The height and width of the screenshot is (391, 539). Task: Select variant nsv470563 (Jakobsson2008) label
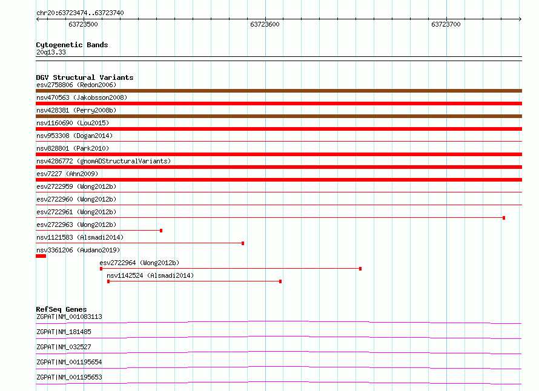82,97
